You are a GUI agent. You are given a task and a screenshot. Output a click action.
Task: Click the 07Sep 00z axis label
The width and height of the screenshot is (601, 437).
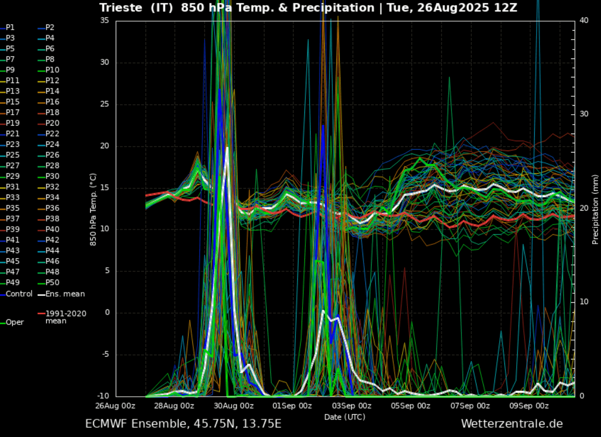coord(470,406)
